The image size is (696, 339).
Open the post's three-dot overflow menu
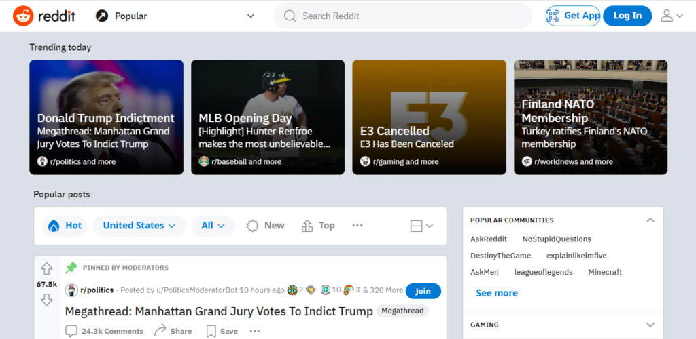click(x=255, y=331)
